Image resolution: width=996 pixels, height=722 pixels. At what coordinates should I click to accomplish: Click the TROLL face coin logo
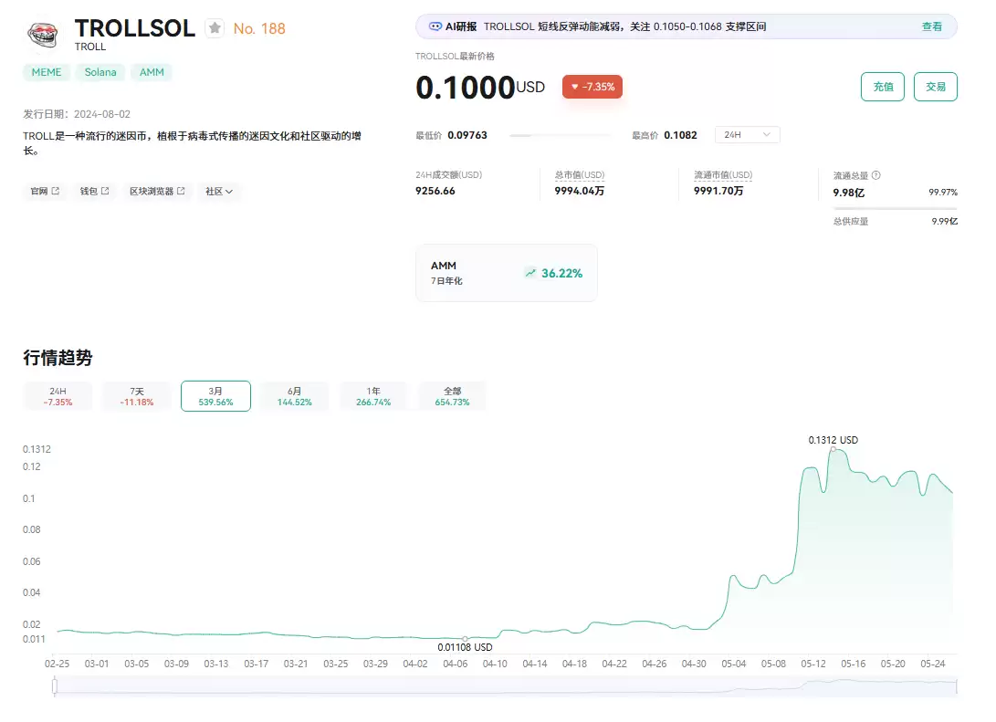click(x=43, y=35)
